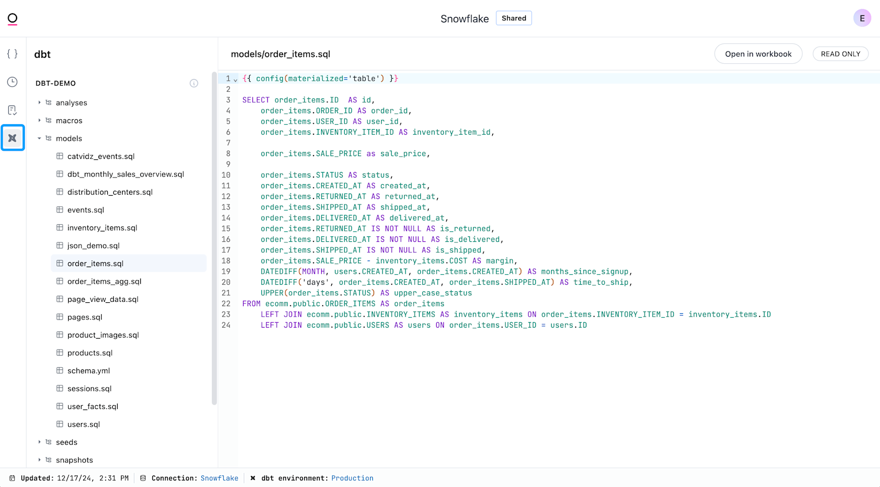Screen dimensions: 880x487
Task: Collapse the models folder arrow
Action: click(40, 139)
